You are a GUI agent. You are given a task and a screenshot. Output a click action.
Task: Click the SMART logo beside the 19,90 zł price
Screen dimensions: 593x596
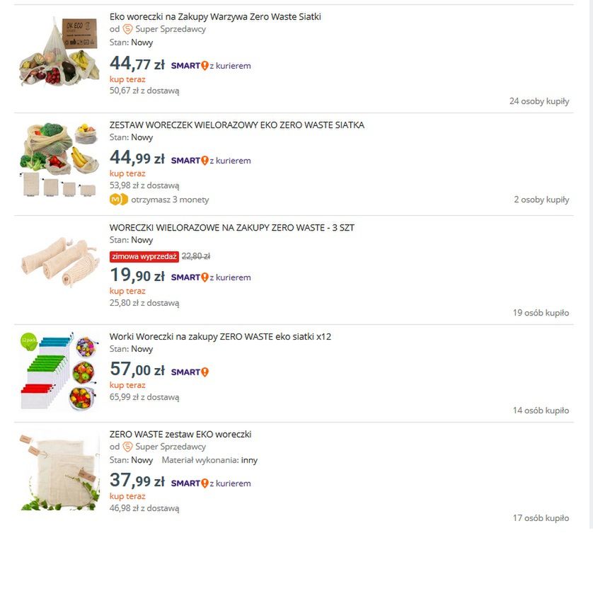click(x=190, y=277)
